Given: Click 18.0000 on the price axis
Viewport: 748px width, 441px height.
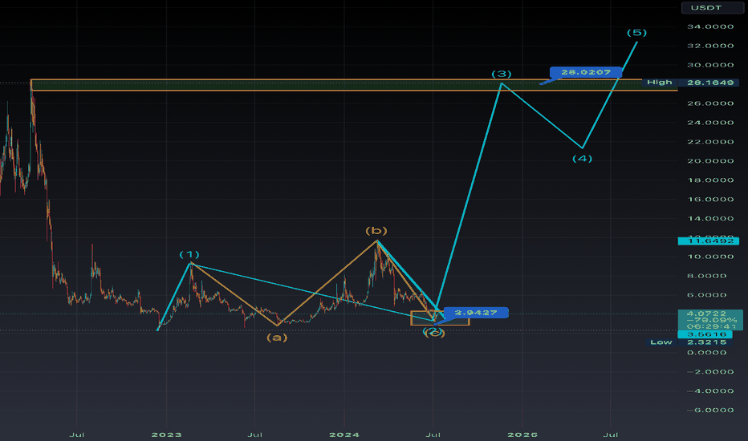Looking at the screenshot, I should click(x=710, y=180).
